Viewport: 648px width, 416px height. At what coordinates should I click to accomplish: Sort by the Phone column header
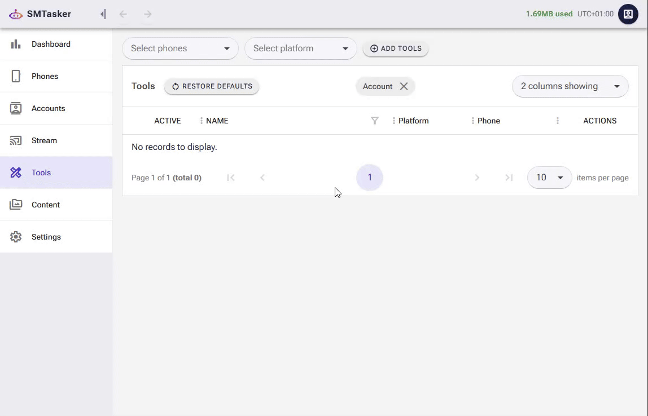[x=489, y=121]
